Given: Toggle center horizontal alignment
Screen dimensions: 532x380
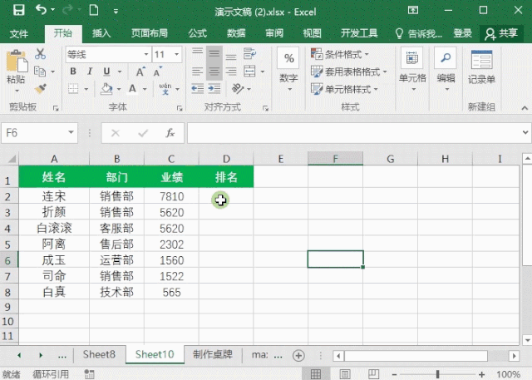Looking at the screenshot, I should coord(214,72).
